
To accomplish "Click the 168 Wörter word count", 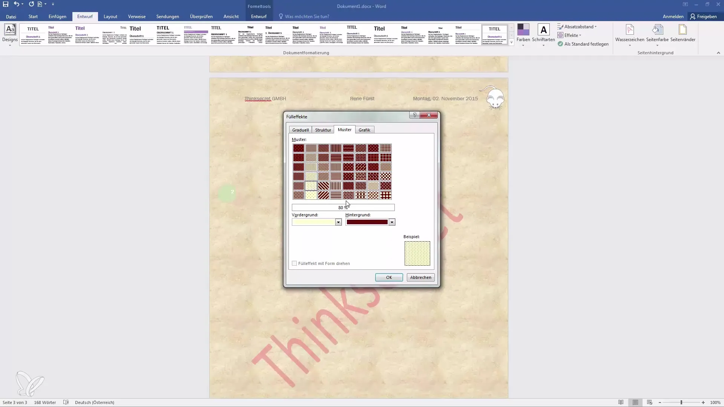I will pyautogui.click(x=45, y=402).
